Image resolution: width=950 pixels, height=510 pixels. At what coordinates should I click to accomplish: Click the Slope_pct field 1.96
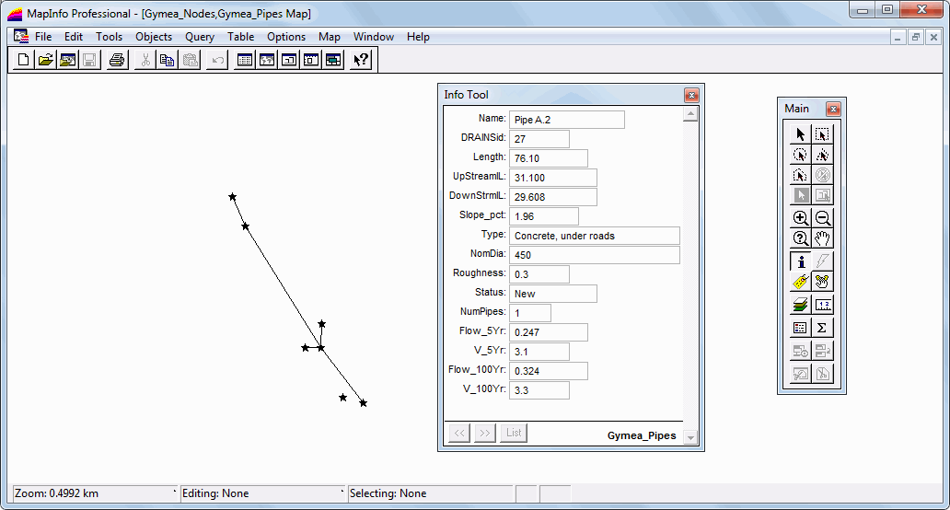point(543,217)
